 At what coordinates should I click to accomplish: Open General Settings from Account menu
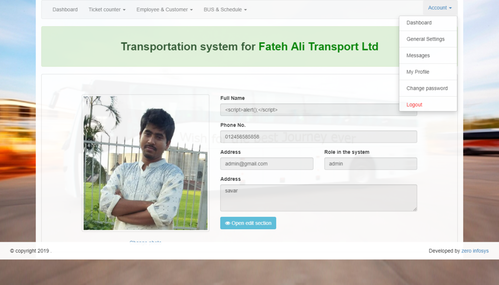click(x=425, y=39)
